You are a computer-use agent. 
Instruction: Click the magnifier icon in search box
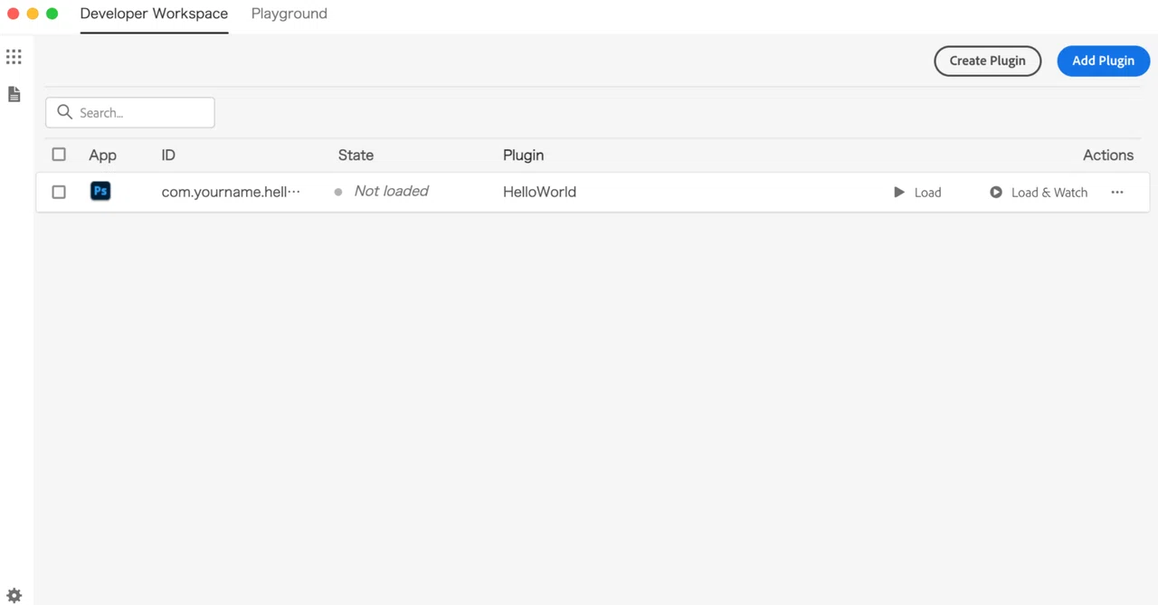pyautogui.click(x=64, y=112)
